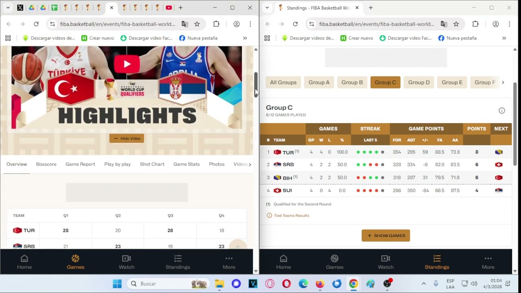This screenshot has height=293, width=521.
Task: Open the Shot Chart tab
Action: coord(152,164)
